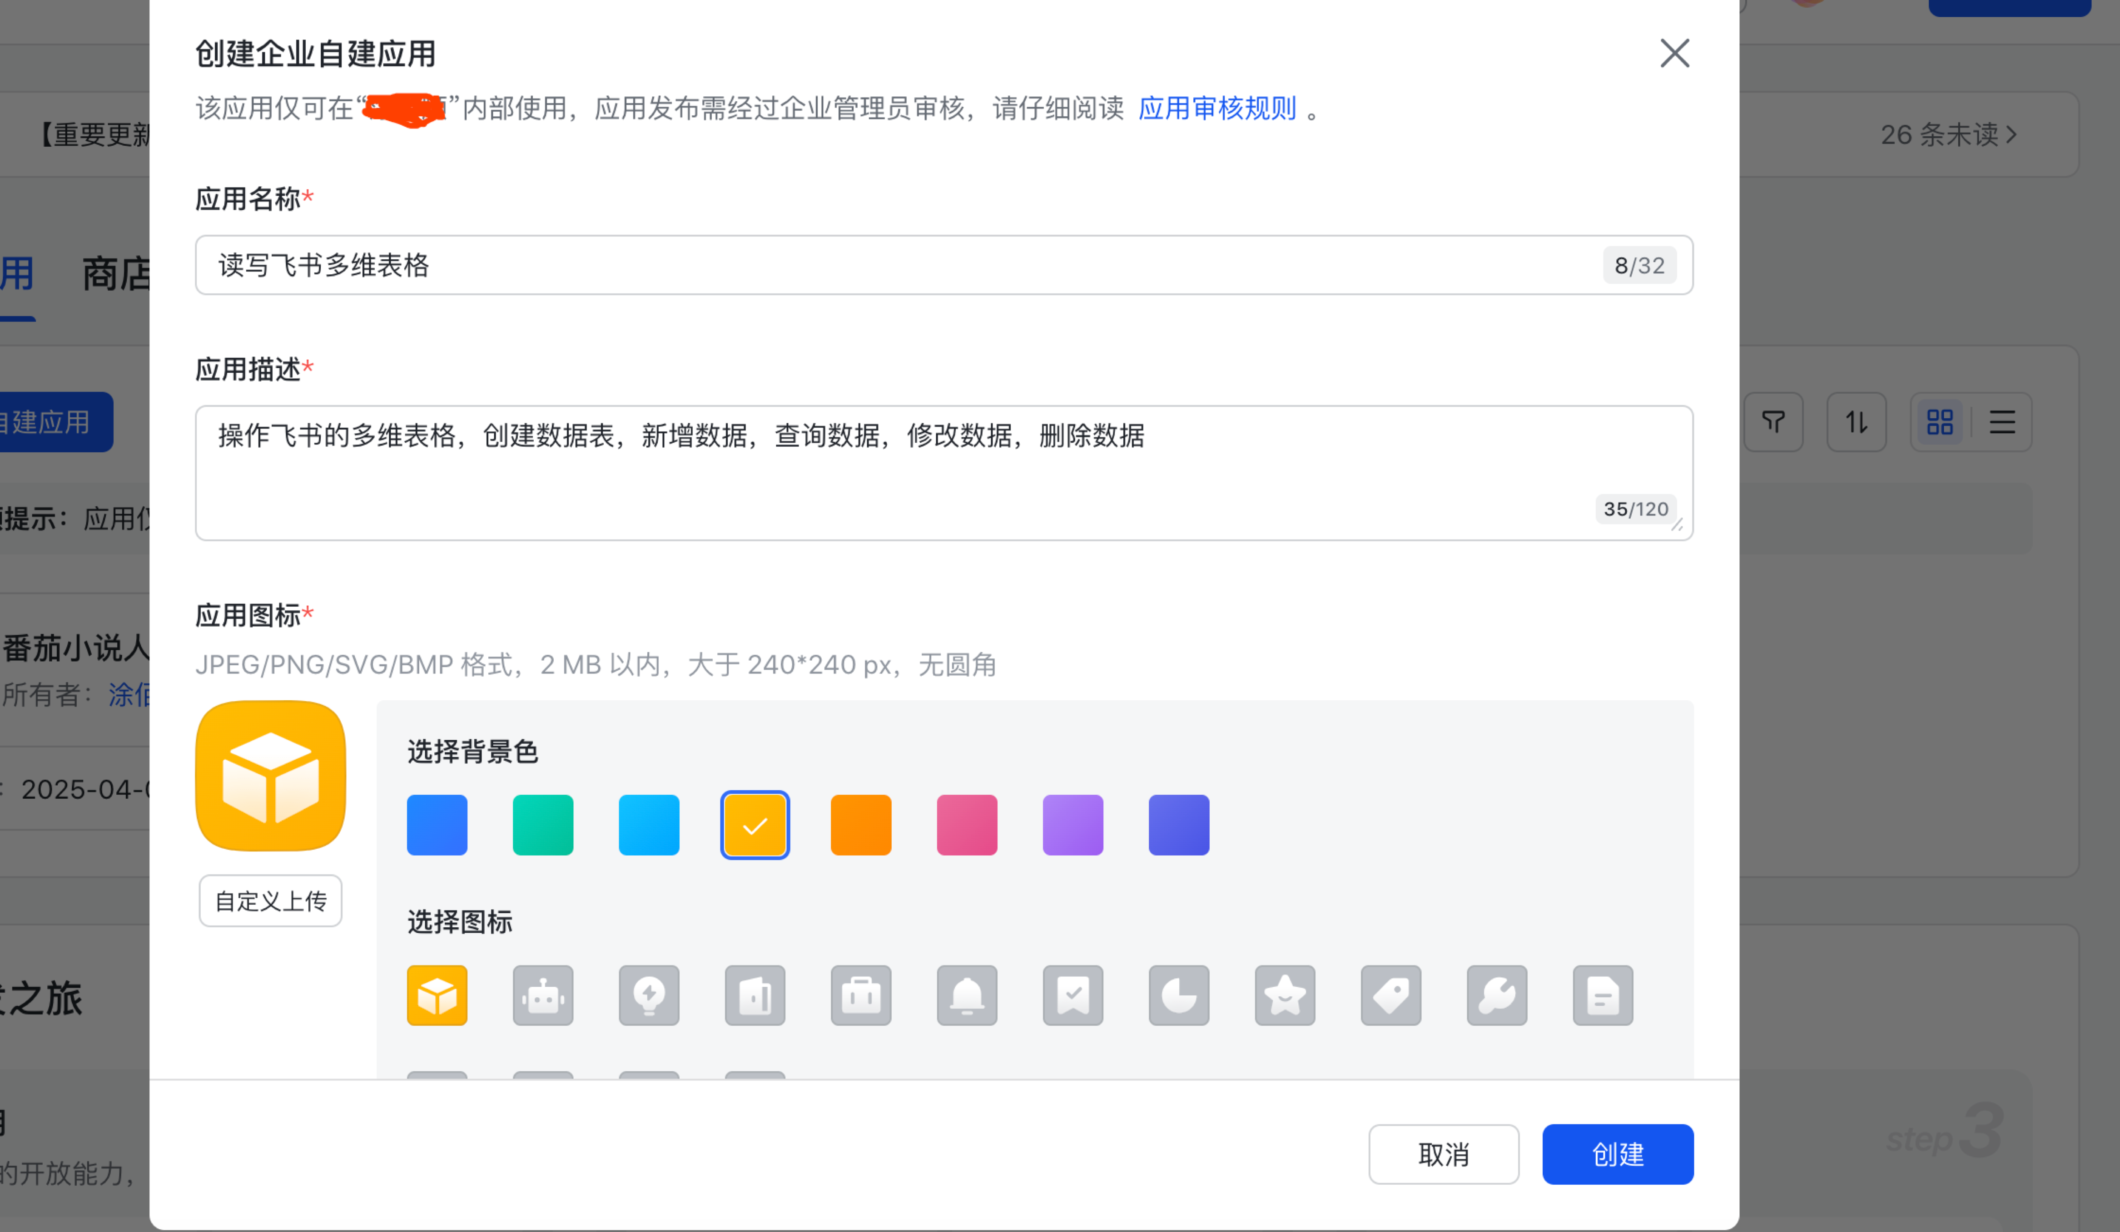
Task: Choose the pink background color
Action: tap(967, 824)
